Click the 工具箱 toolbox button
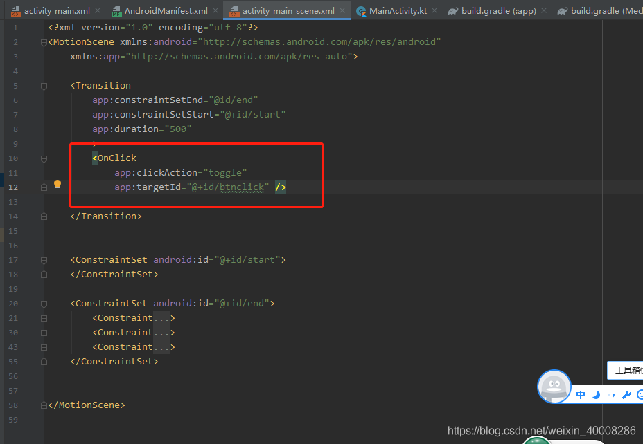Viewport: 643px width, 444px height. pos(626,371)
